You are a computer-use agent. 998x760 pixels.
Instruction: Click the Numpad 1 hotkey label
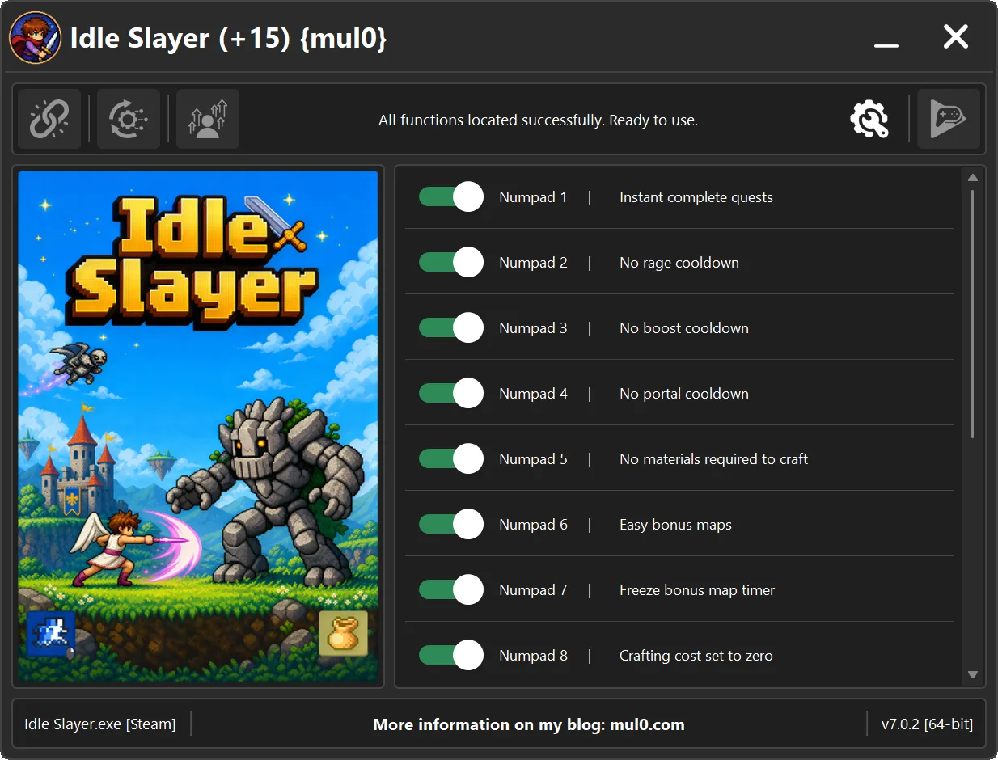tap(533, 197)
